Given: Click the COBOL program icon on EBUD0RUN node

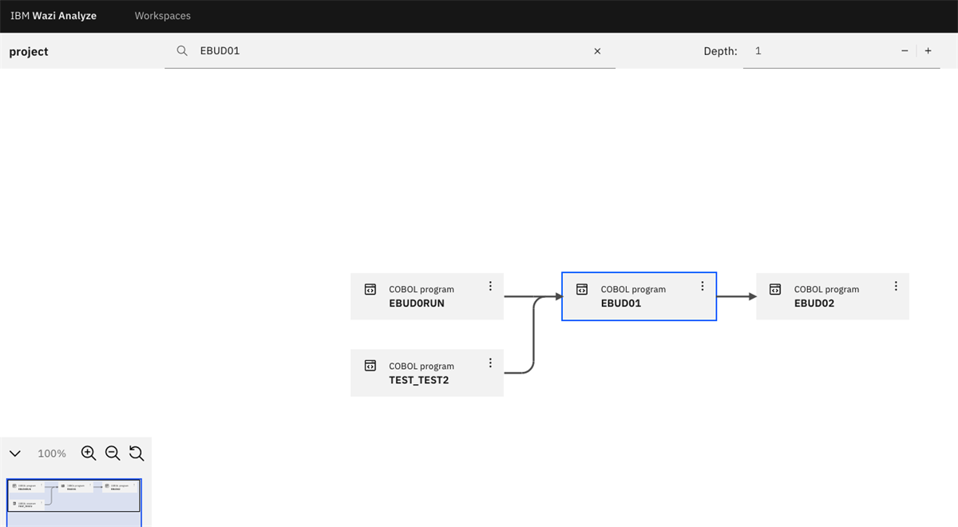Looking at the screenshot, I should point(370,289).
